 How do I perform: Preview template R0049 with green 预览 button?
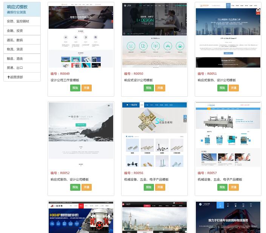75,88
